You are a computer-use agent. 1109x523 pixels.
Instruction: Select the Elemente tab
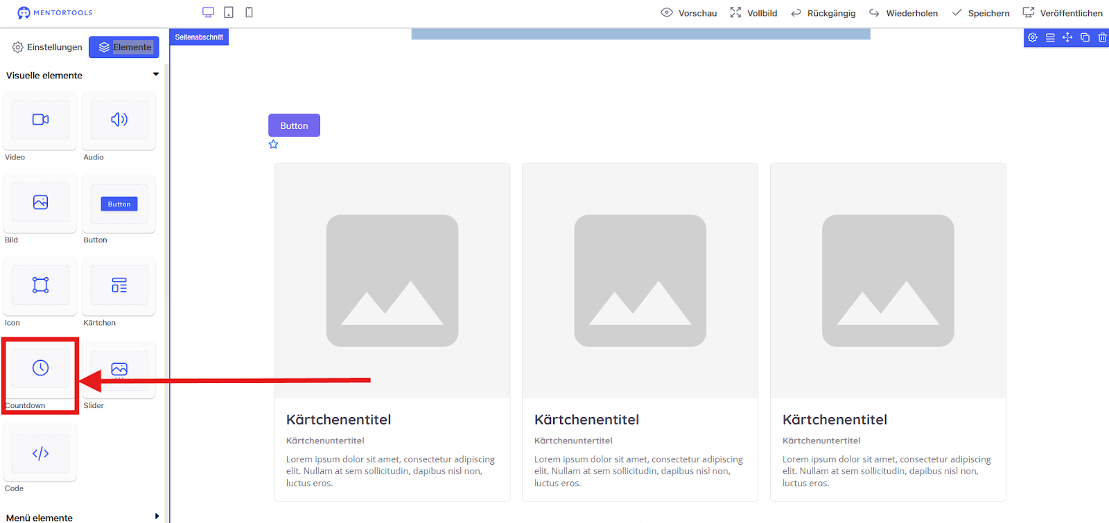point(124,47)
